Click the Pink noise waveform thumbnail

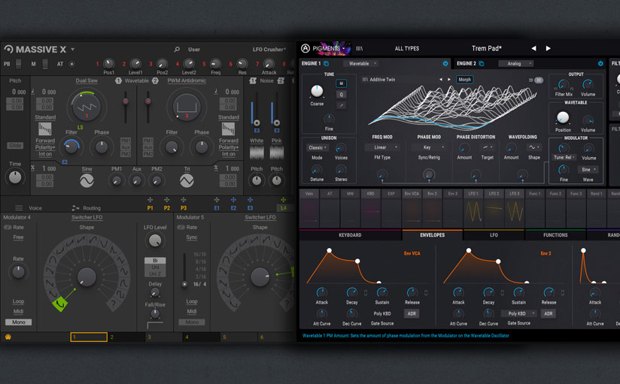pyautogui.click(x=276, y=153)
